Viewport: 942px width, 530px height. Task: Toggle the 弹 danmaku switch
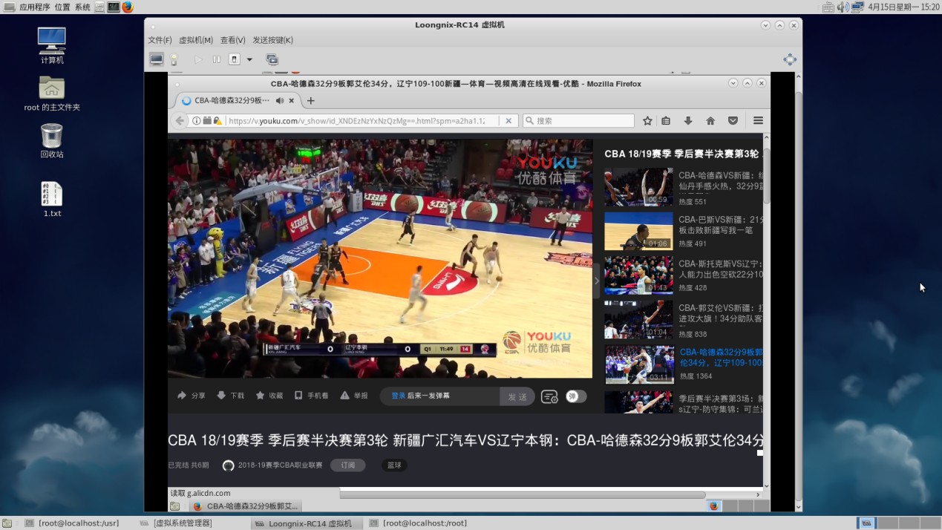pos(576,396)
